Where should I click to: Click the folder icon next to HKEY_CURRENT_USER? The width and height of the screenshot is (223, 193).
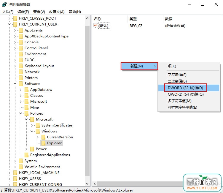point(15,24)
